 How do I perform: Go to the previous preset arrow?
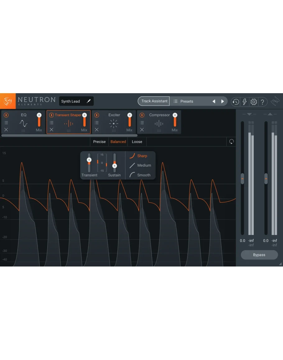tap(214, 101)
